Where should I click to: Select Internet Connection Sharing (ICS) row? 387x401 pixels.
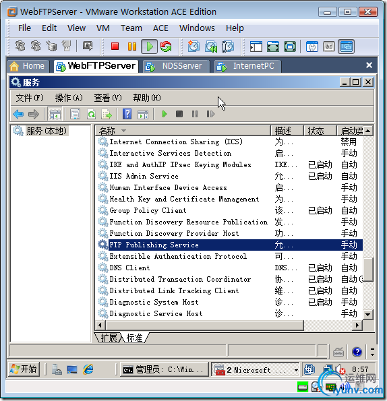tap(229, 142)
